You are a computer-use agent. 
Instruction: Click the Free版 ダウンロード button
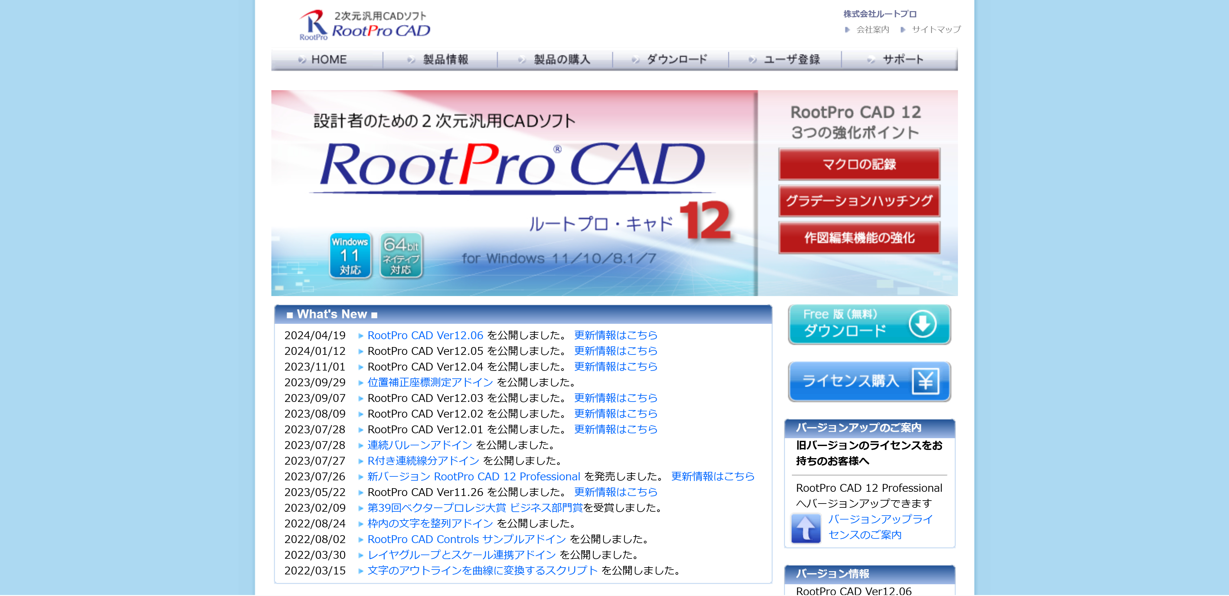(869, 324)
